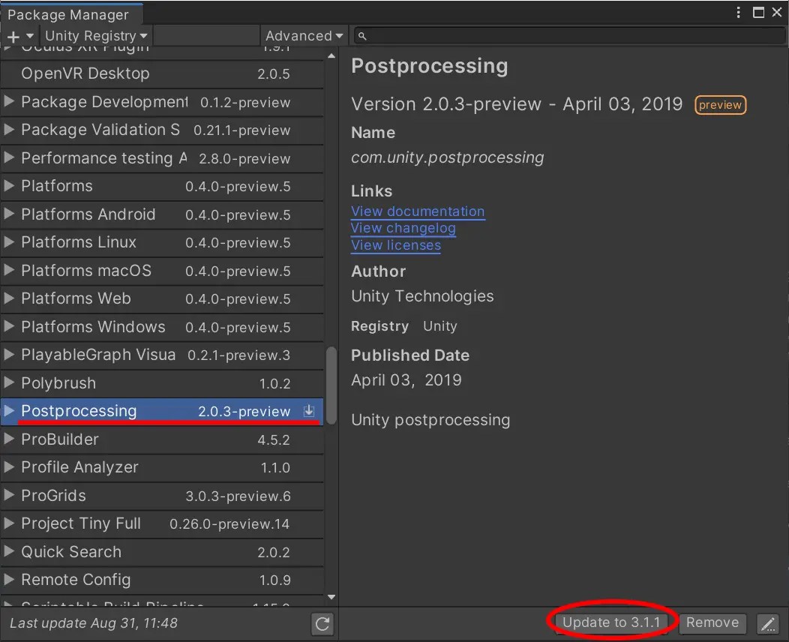Screen dimensions: 789x642
Task: Click the plus add package icon
Action: click(13, 36)
